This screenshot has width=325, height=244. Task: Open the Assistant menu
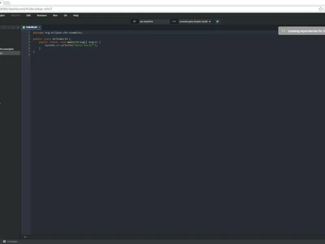tap(42, 15)
